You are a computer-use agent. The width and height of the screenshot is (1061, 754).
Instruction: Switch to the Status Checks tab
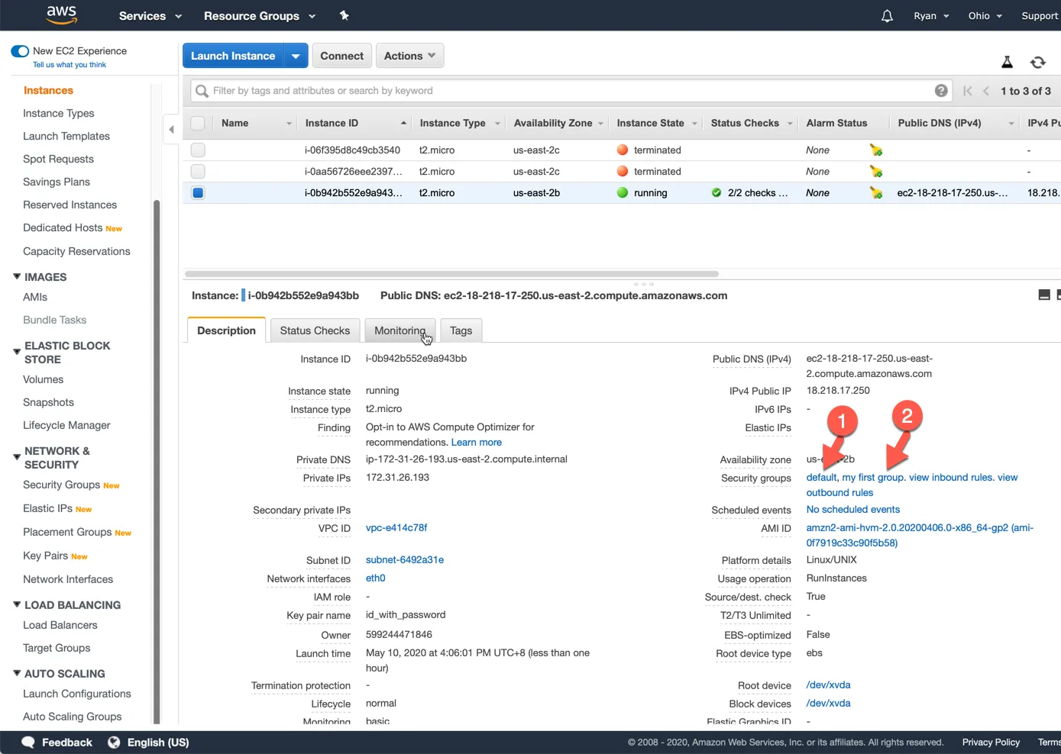315,330
